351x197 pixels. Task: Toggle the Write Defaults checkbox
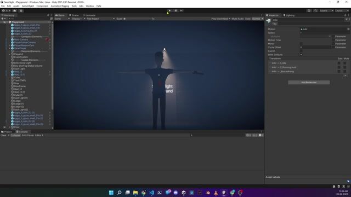(x=301, y=55)
